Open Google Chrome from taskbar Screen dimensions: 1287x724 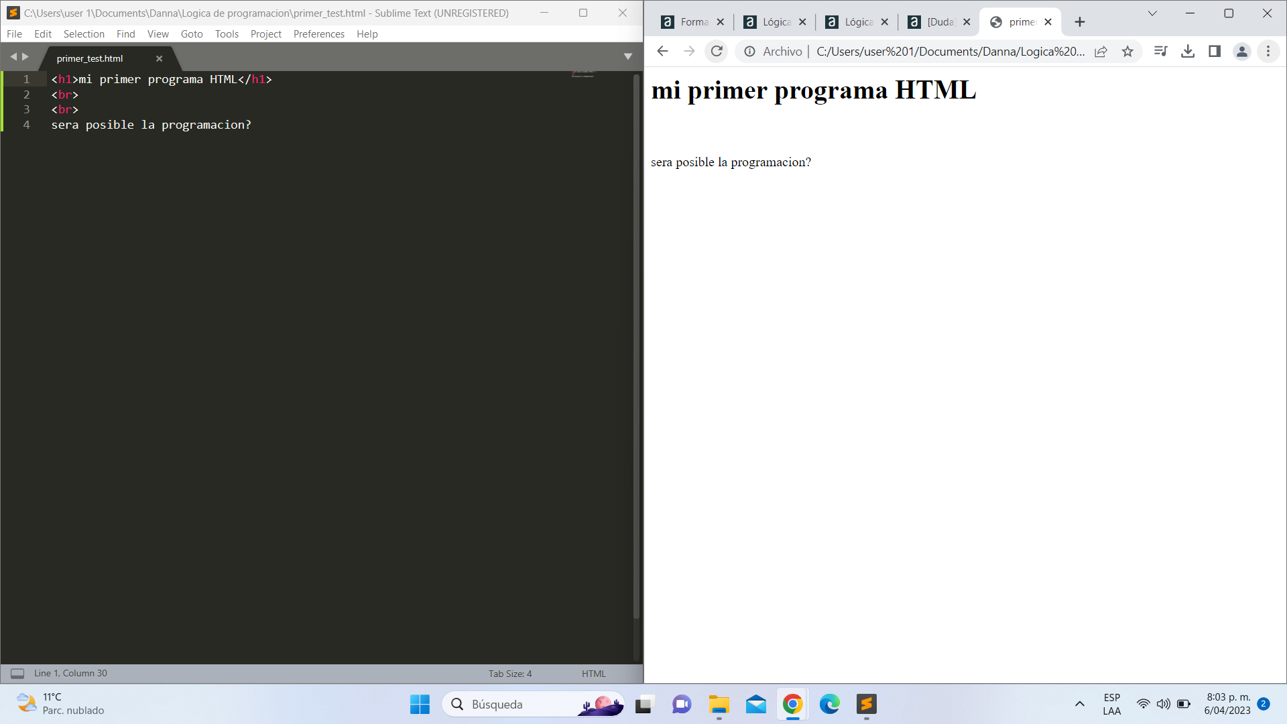coord(793,705)
